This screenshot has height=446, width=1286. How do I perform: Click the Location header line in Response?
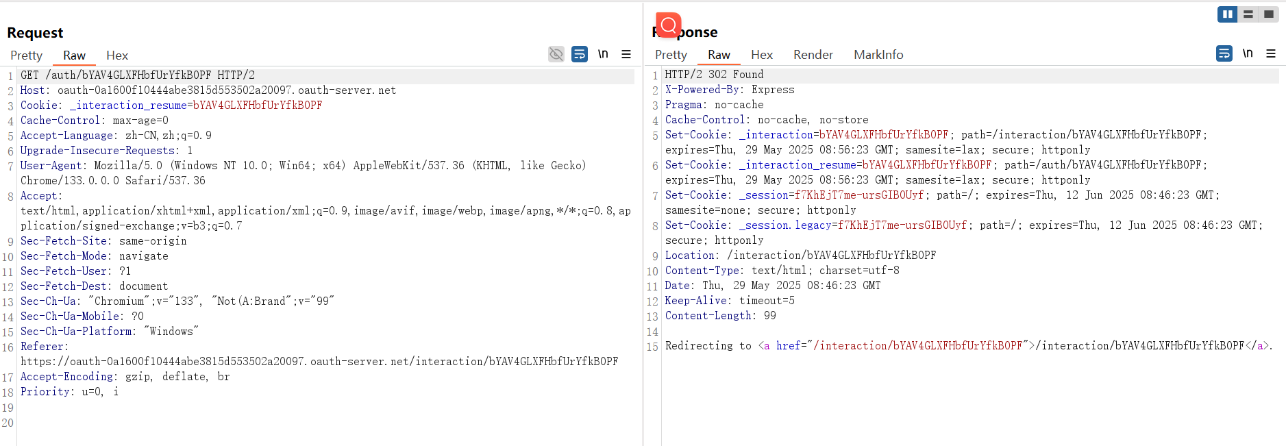click(x=800, y=256)
